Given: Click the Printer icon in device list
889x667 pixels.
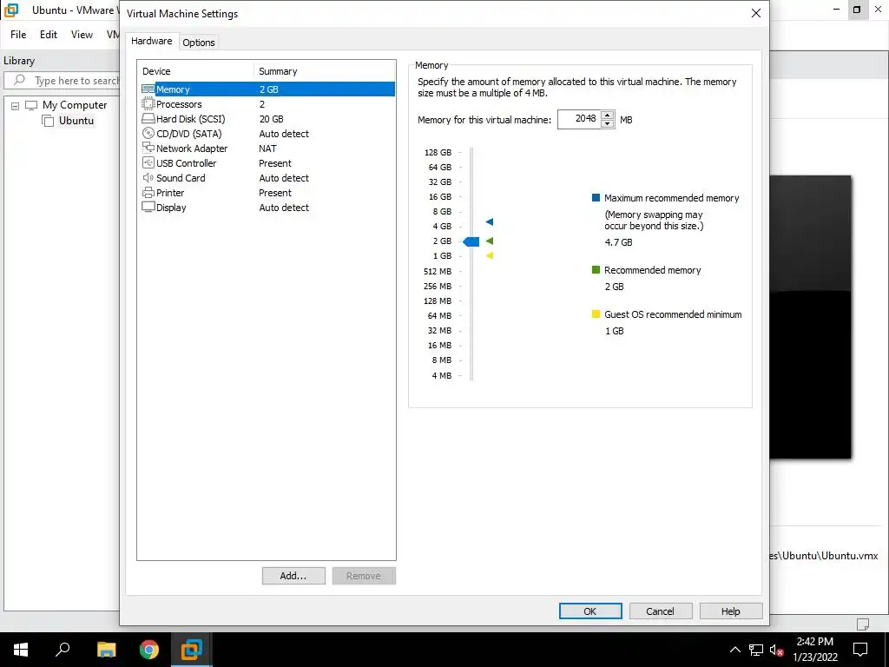Looking at the screenshot, I should [x=148, y=192].
